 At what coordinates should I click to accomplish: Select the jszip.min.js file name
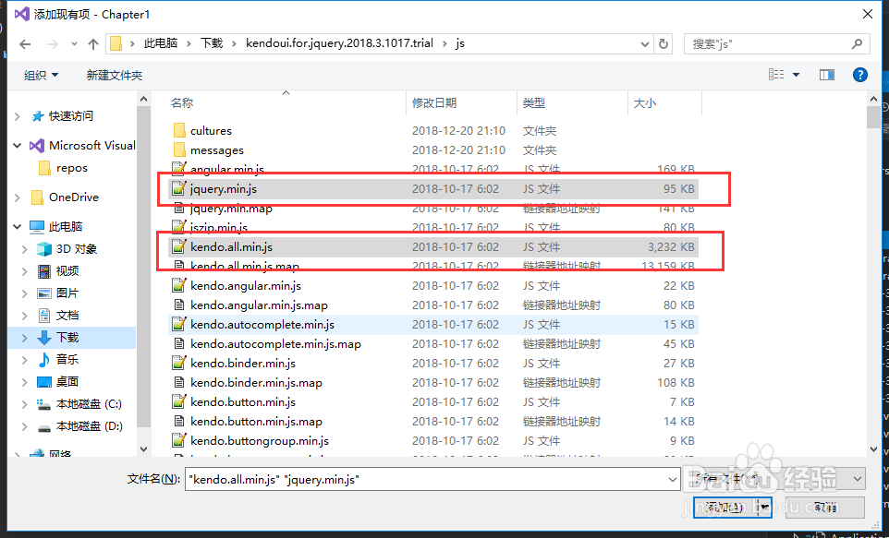point(219,228)
